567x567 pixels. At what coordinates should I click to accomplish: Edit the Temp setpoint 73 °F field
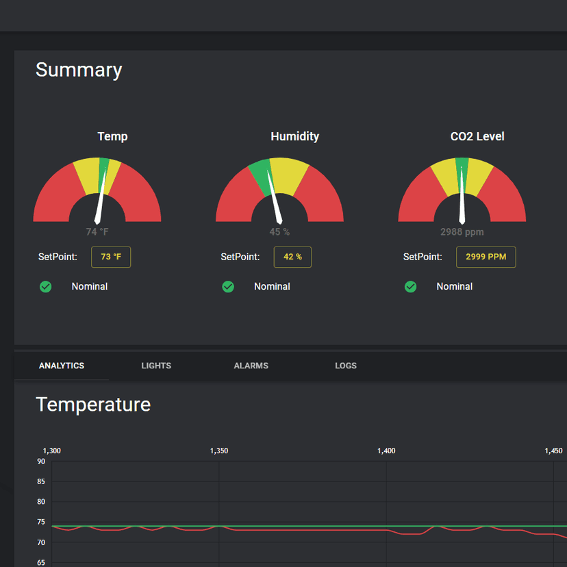111,257
